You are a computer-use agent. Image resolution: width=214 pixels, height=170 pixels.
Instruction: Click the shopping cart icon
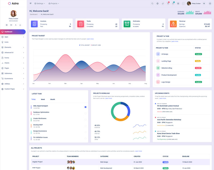(168, 3)
